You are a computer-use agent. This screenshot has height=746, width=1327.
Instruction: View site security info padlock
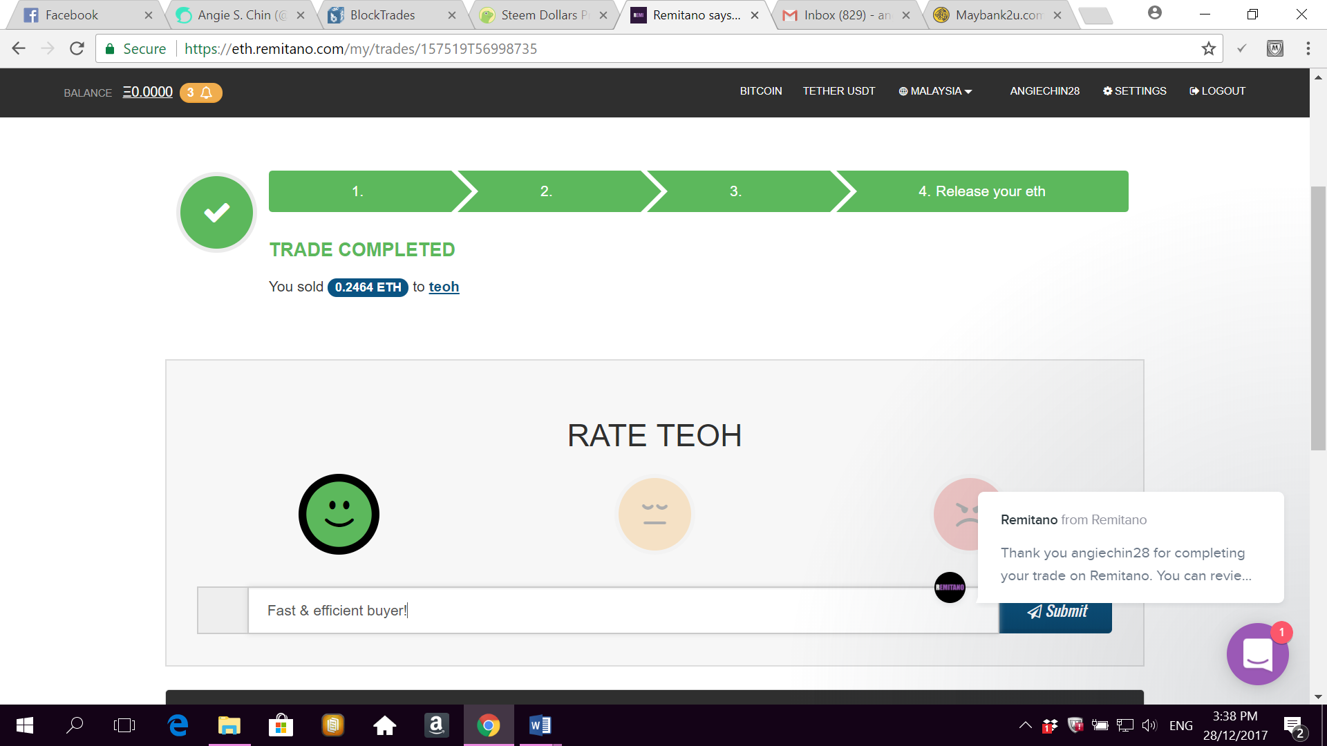click(x=110, y=48)
